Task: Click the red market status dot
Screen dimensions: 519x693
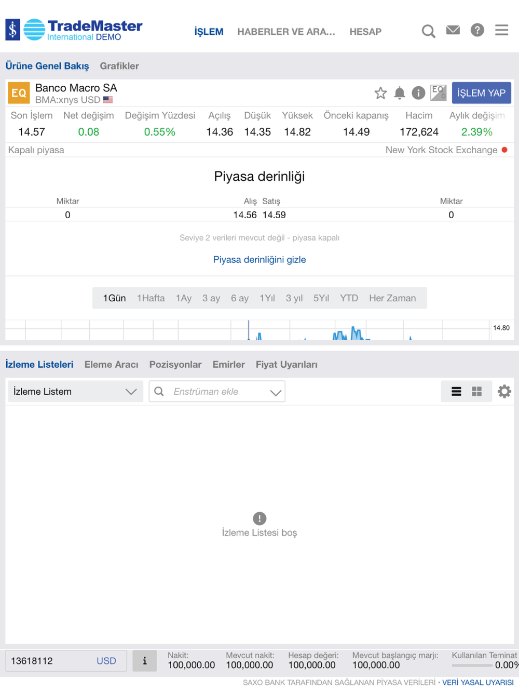Action: click(x=504, y=150)
